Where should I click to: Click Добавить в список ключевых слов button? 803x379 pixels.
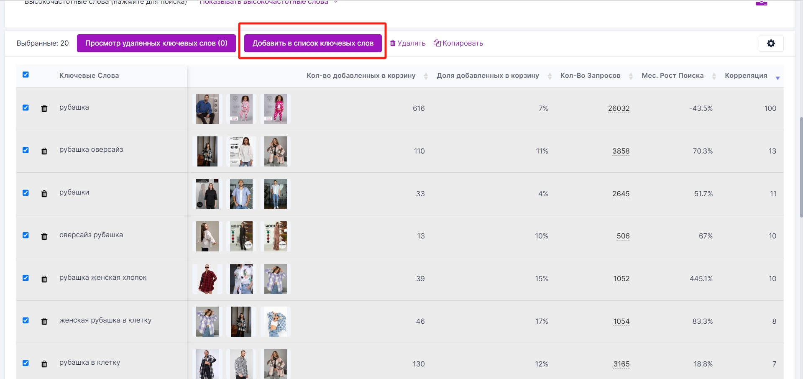313,44
